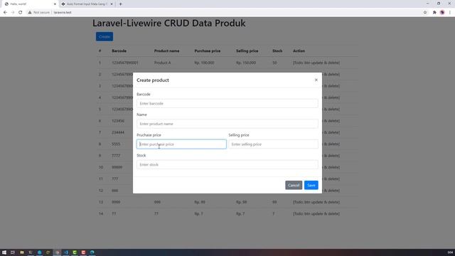
Task: Focus the product Name input field
Action: tap(227, 124)
